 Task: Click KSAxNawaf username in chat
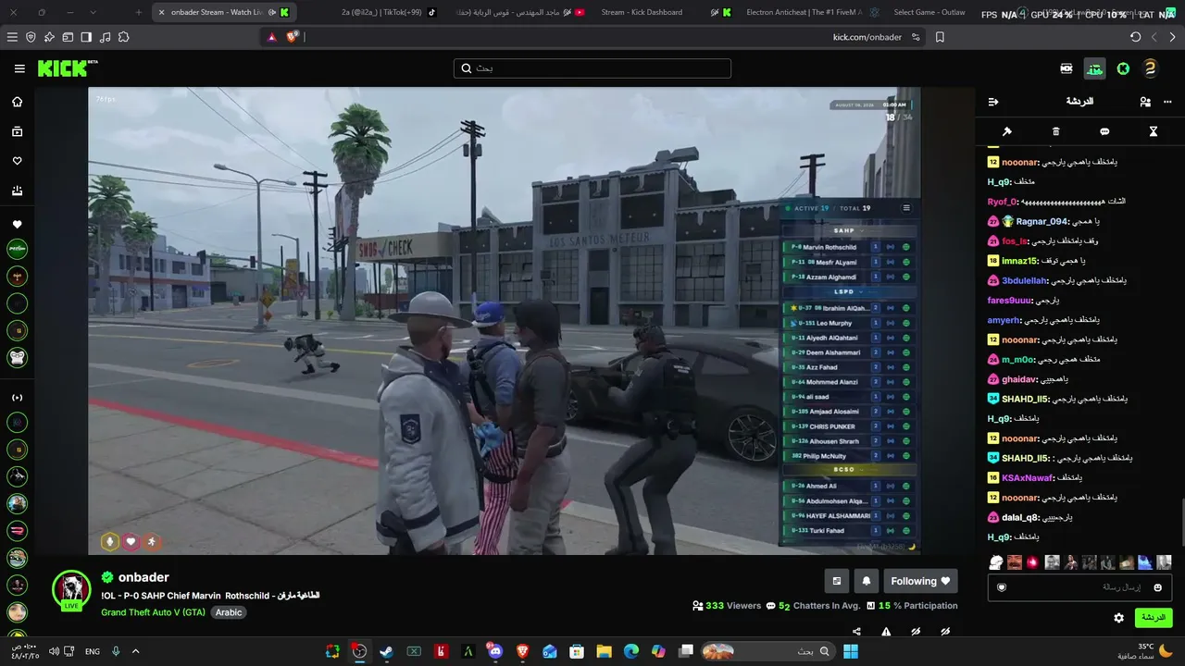click(1028, 477)
